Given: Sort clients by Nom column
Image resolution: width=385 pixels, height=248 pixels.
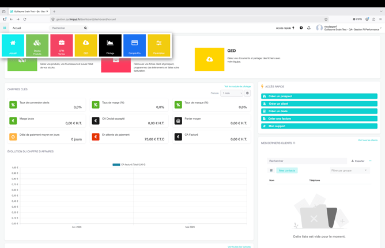Looking at the screenshot, I should [271, 180].
